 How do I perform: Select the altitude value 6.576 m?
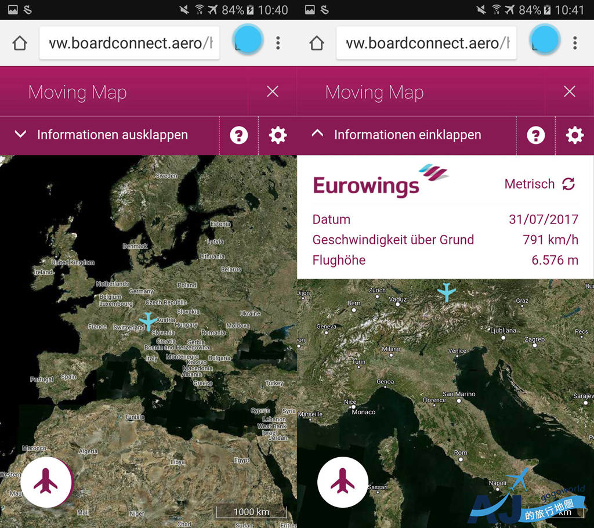[x=555, y=260]
